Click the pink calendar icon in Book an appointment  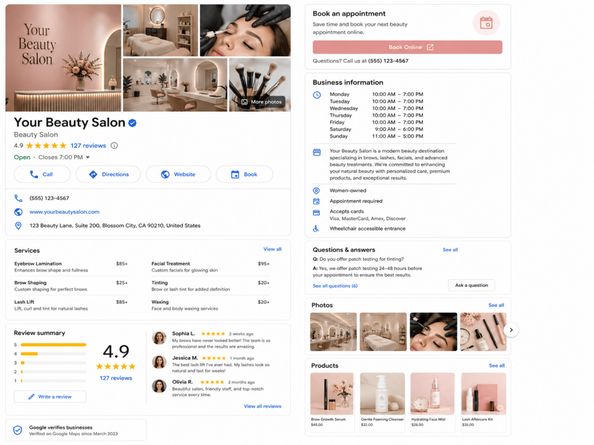pos(486,23)
